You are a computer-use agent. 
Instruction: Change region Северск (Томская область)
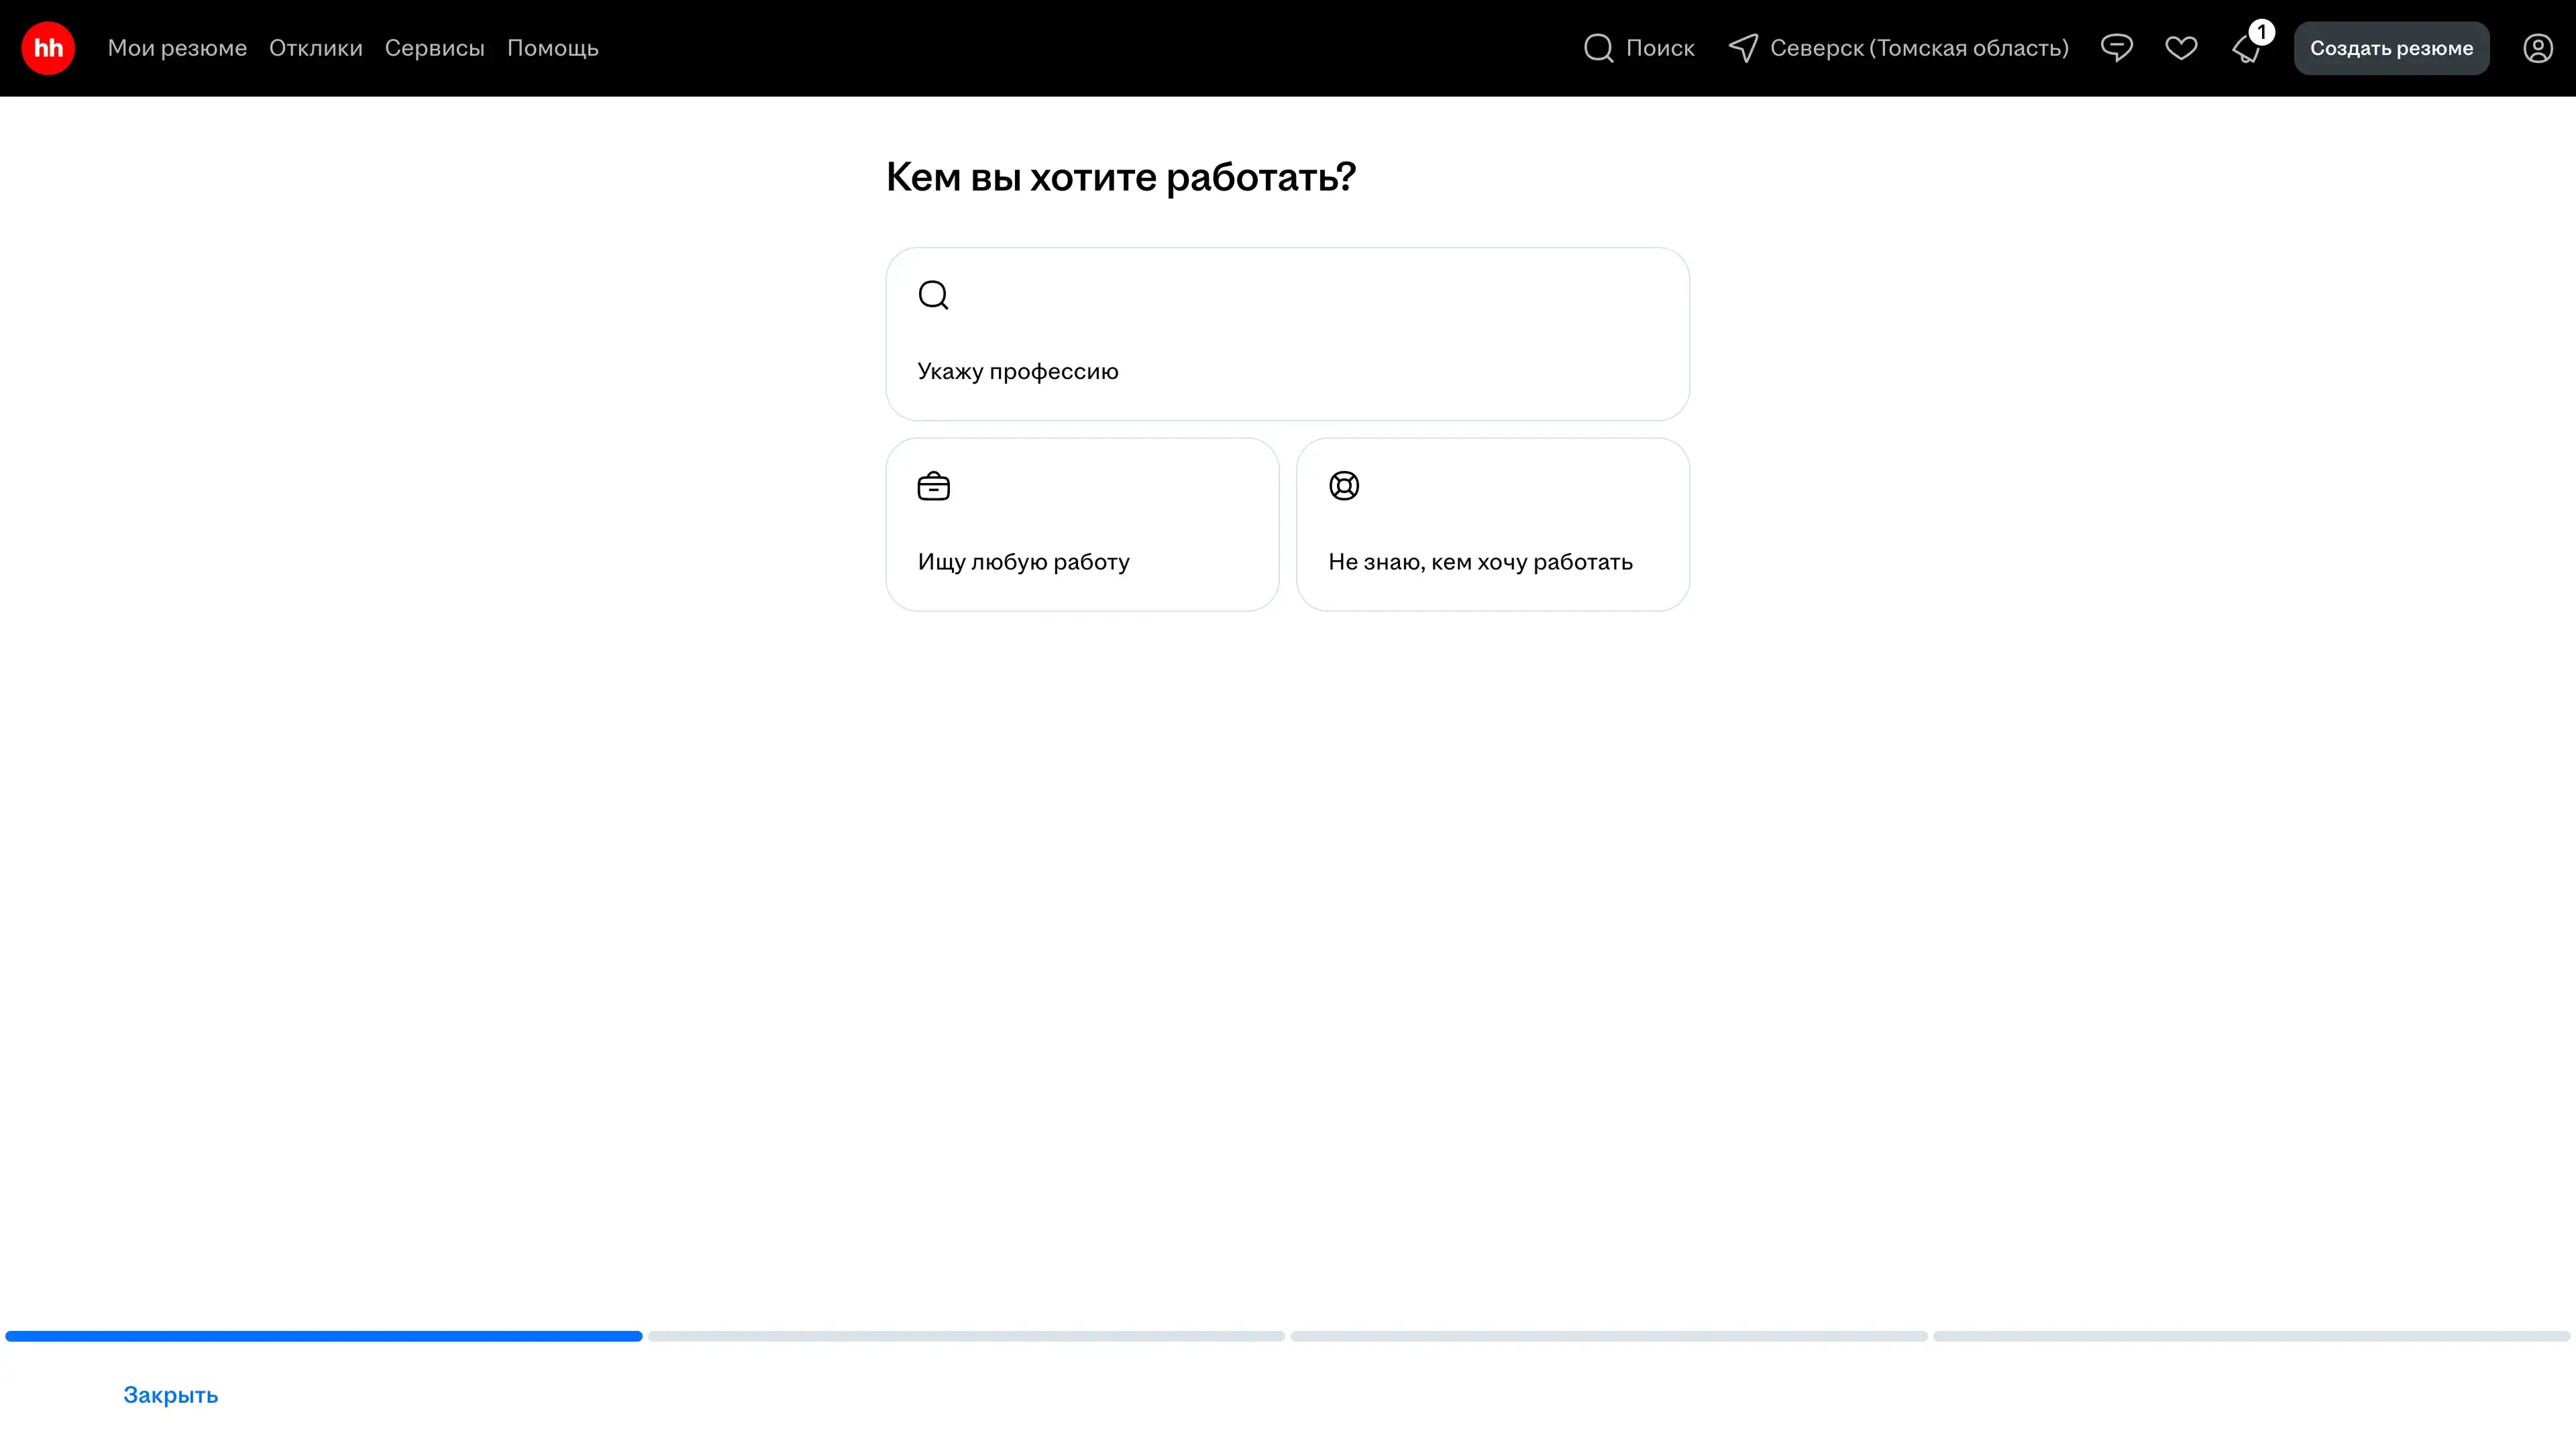pos(1918,48)
